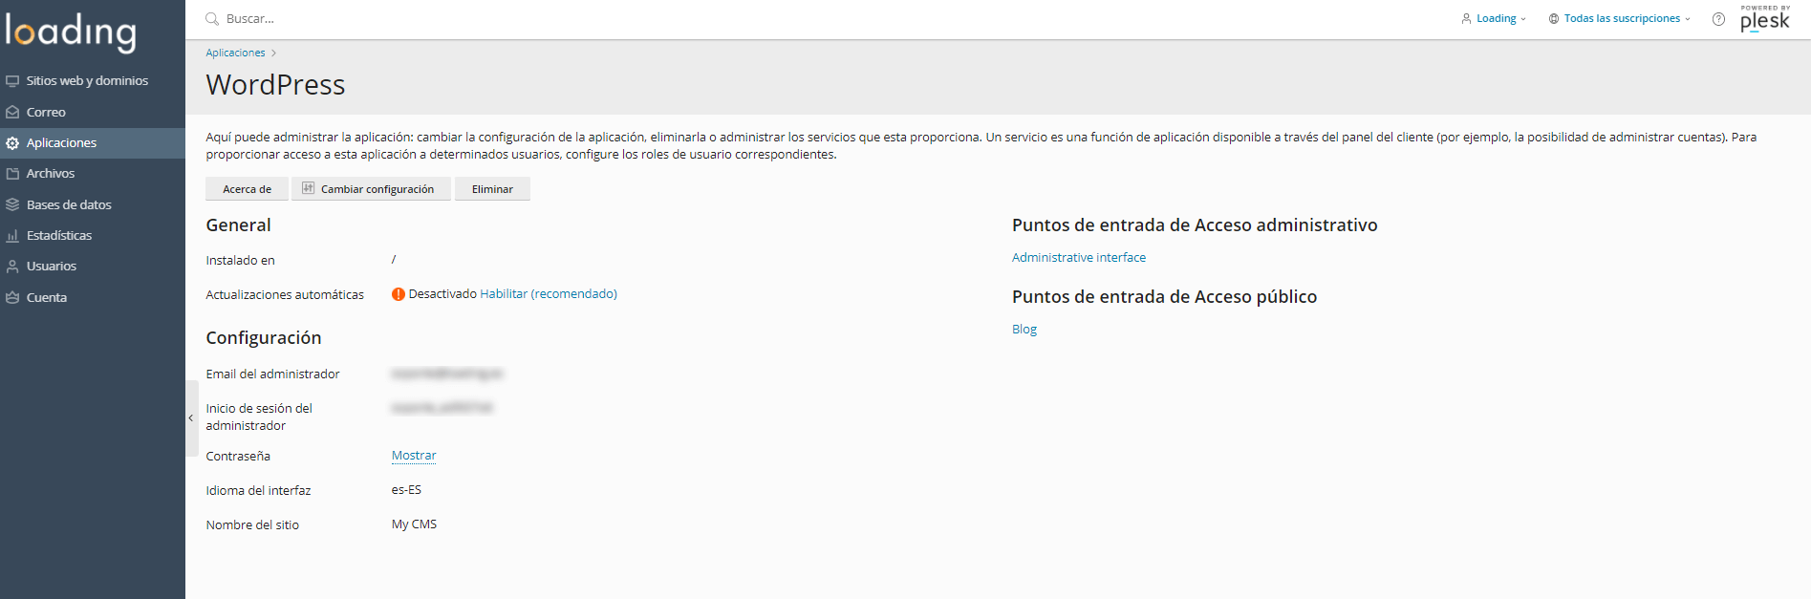Click the Eliminar button

pyautogui.click(x=492, y=189)
